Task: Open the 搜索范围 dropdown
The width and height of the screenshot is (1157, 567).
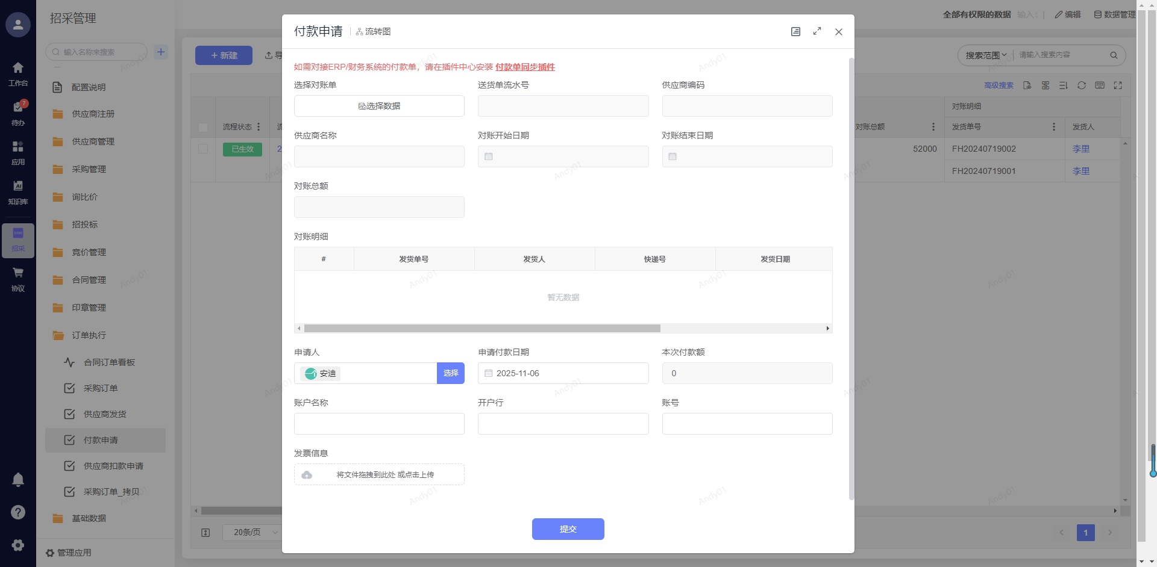Action: click(986, 55)
